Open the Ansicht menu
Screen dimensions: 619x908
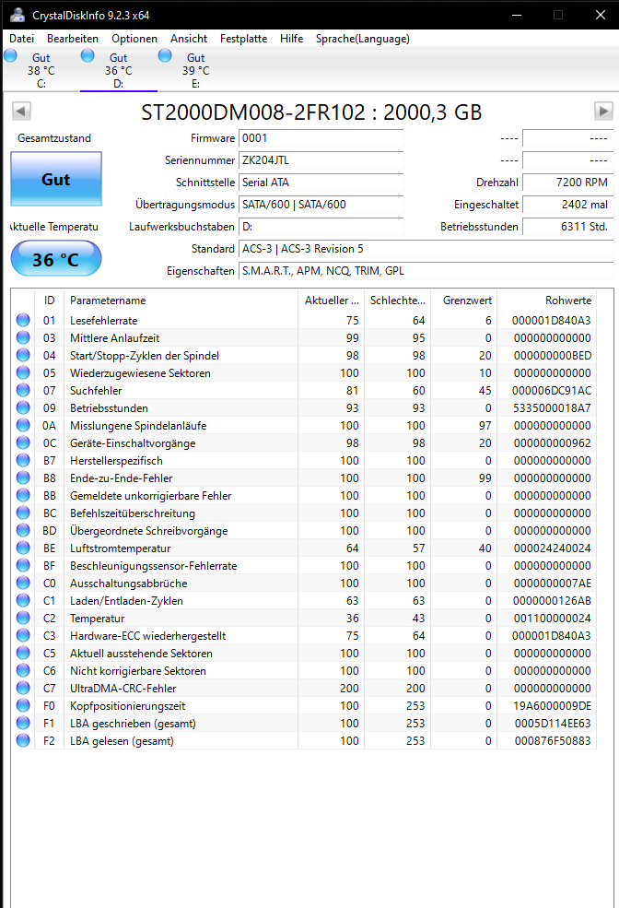click(x=189, y=39)
